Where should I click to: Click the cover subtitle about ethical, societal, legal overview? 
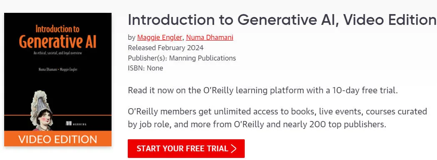pos(58,53)
